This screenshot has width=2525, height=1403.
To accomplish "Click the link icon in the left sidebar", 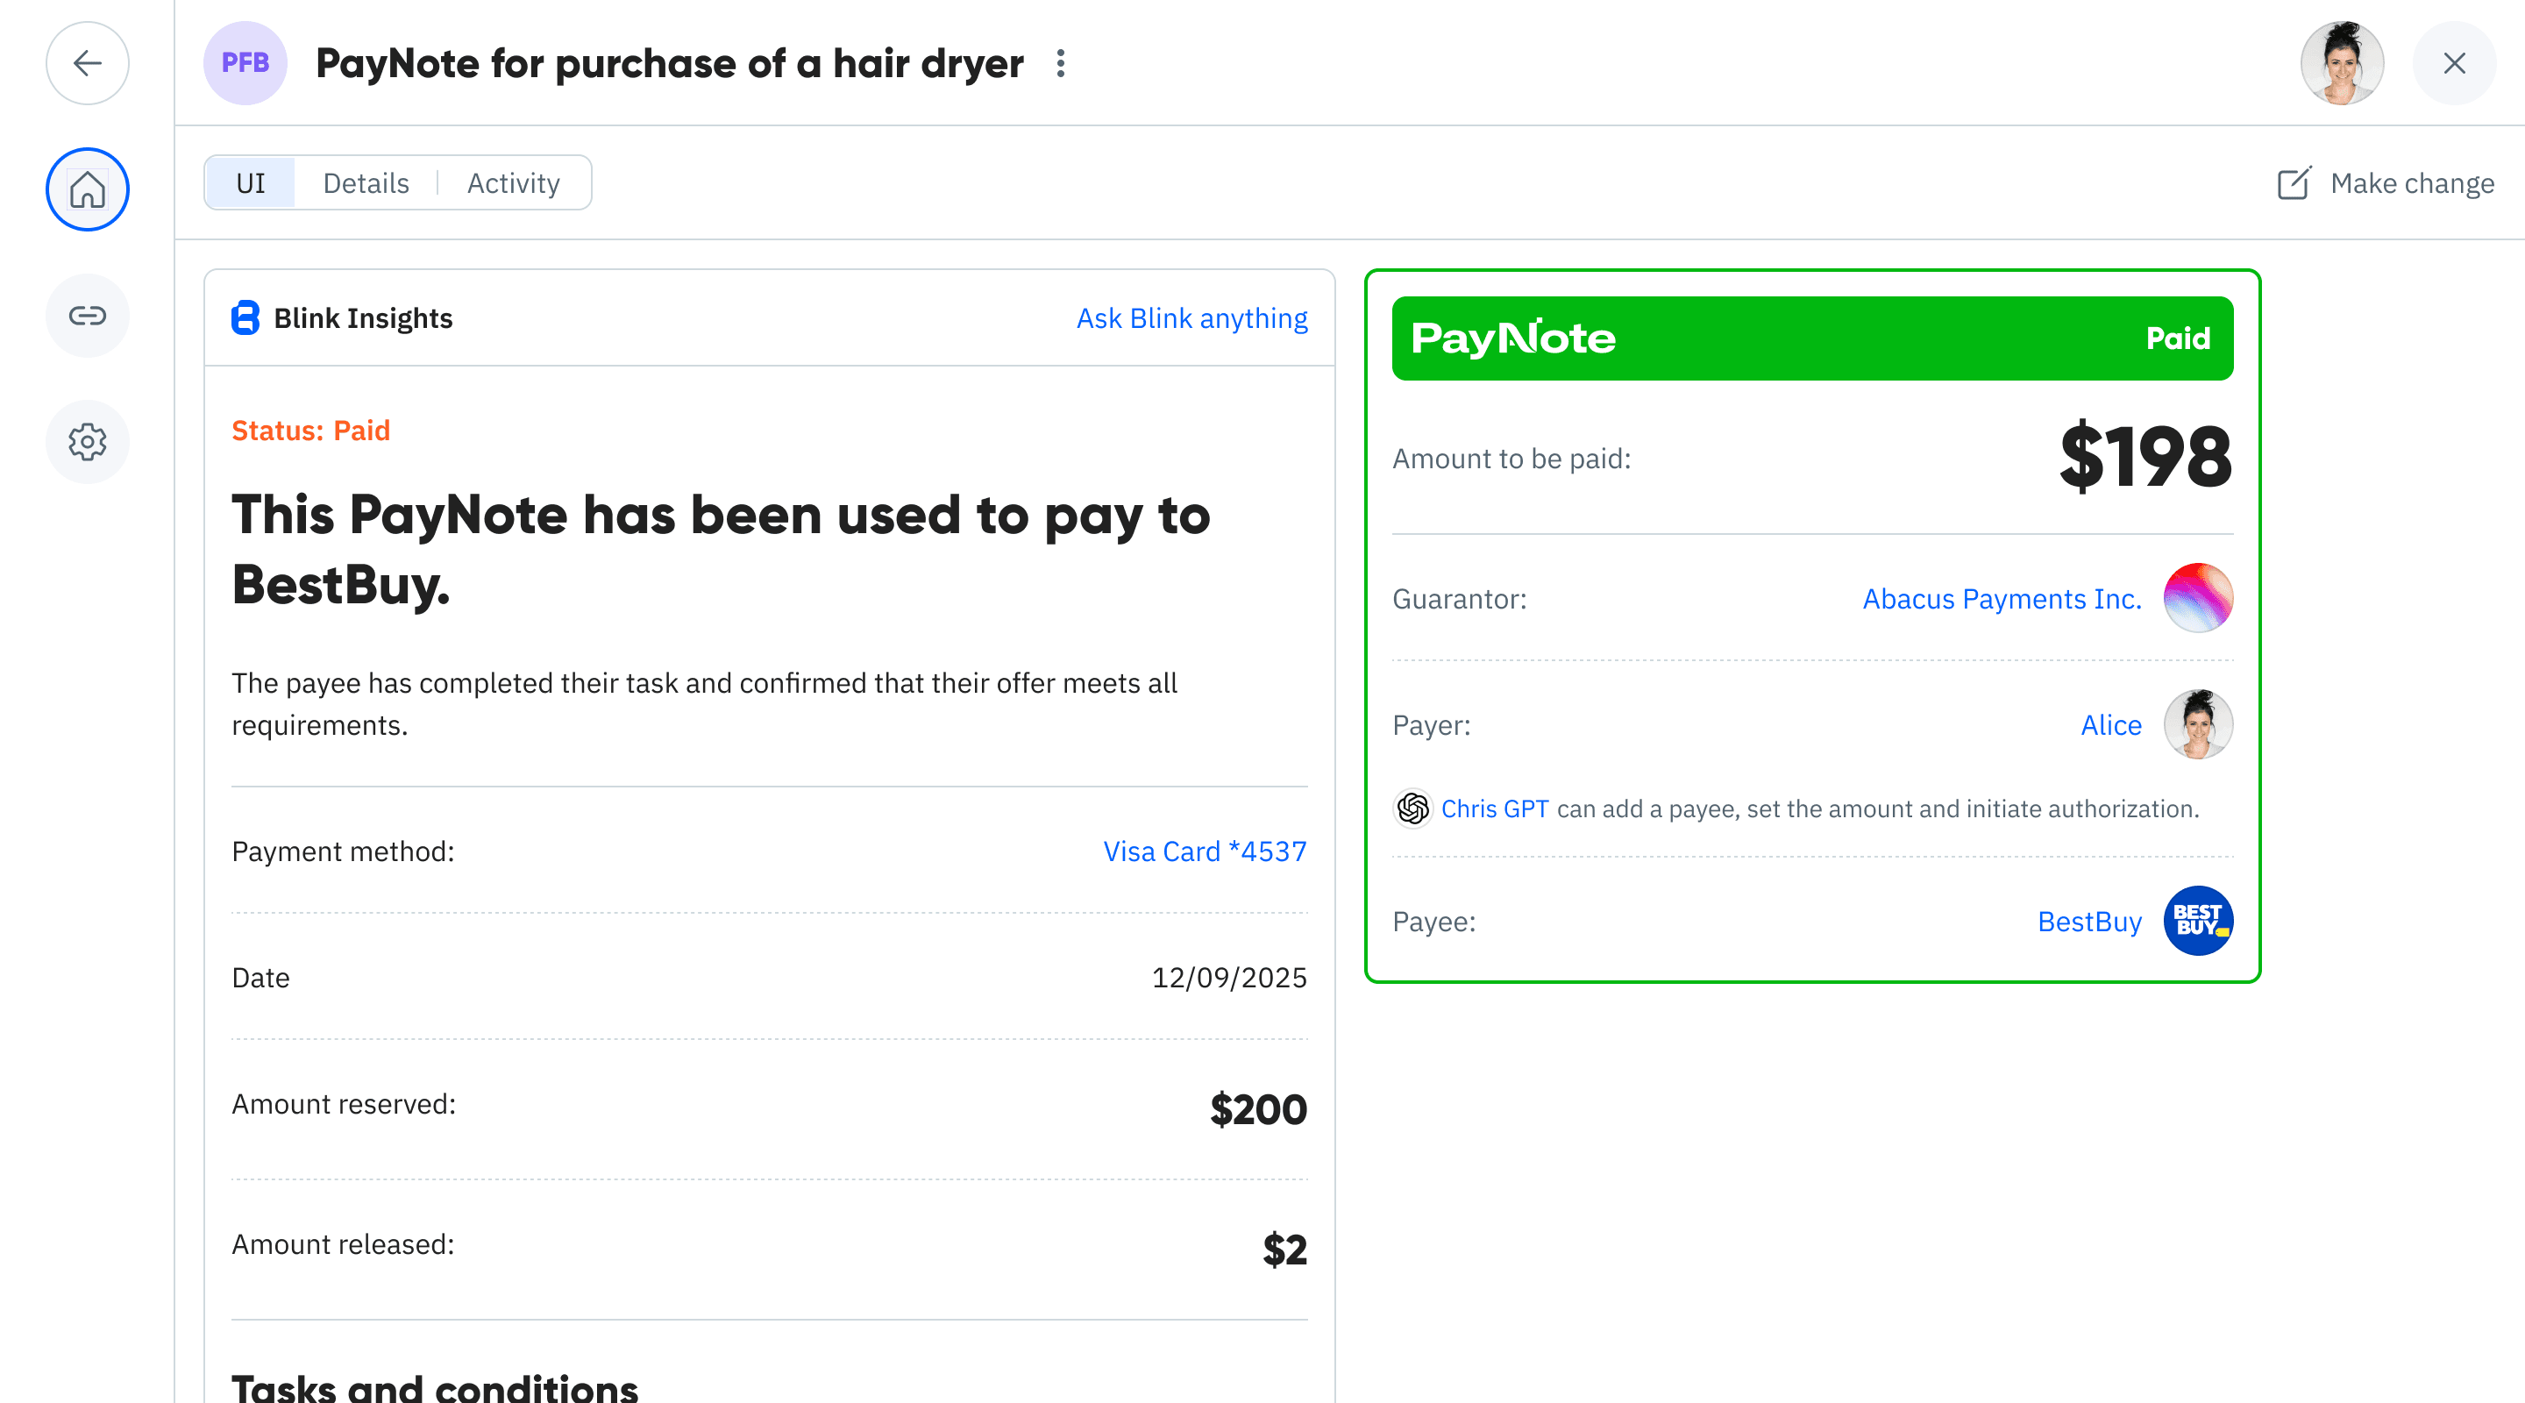I will pos(88,316).
